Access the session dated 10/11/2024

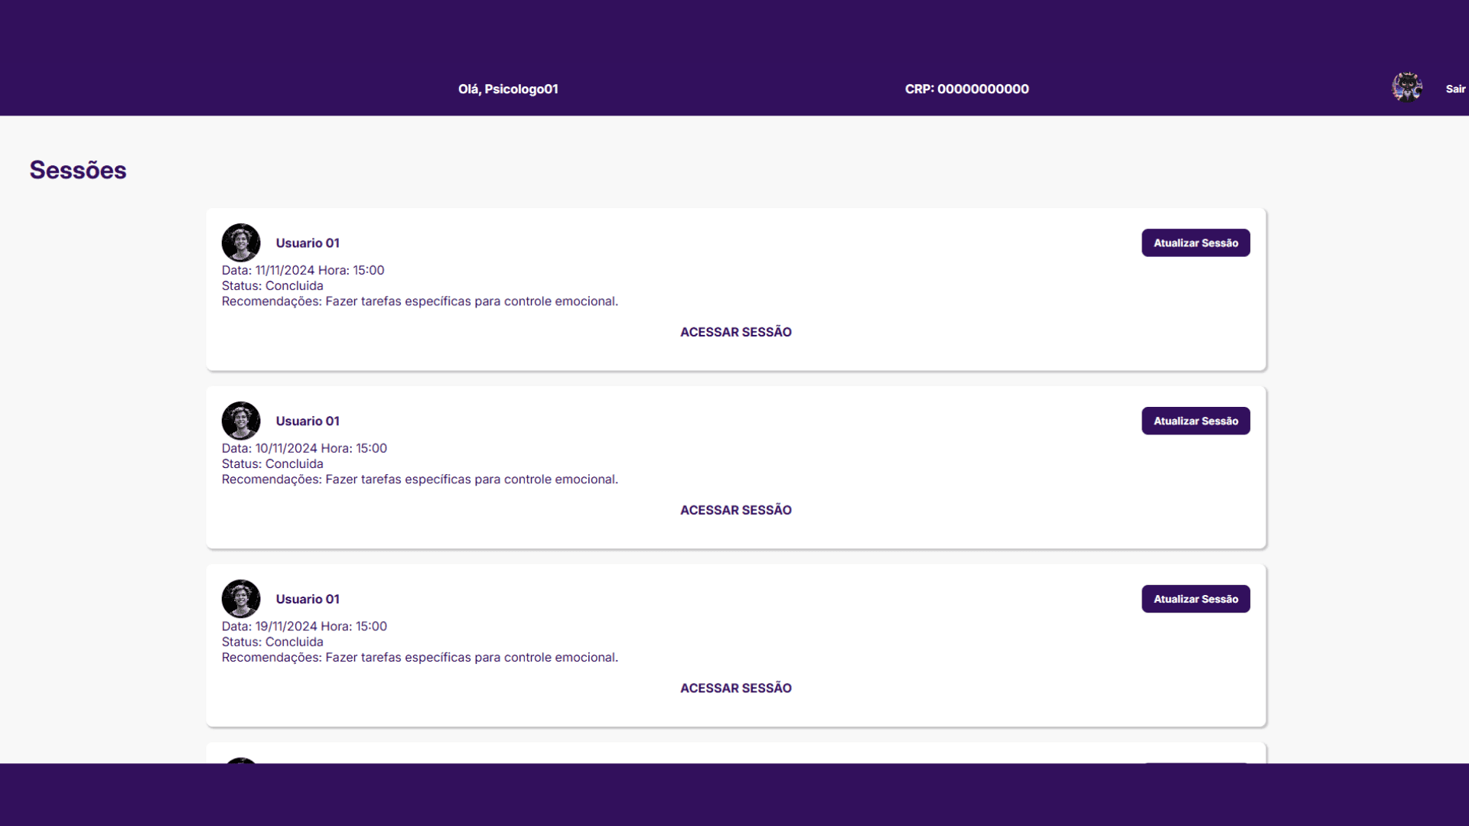click(736, 510)
